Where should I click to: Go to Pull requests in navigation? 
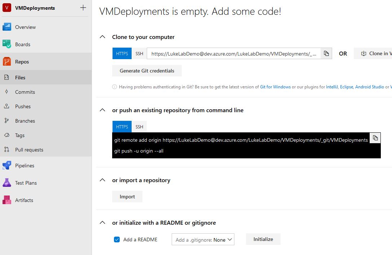(x=29, y=150)
